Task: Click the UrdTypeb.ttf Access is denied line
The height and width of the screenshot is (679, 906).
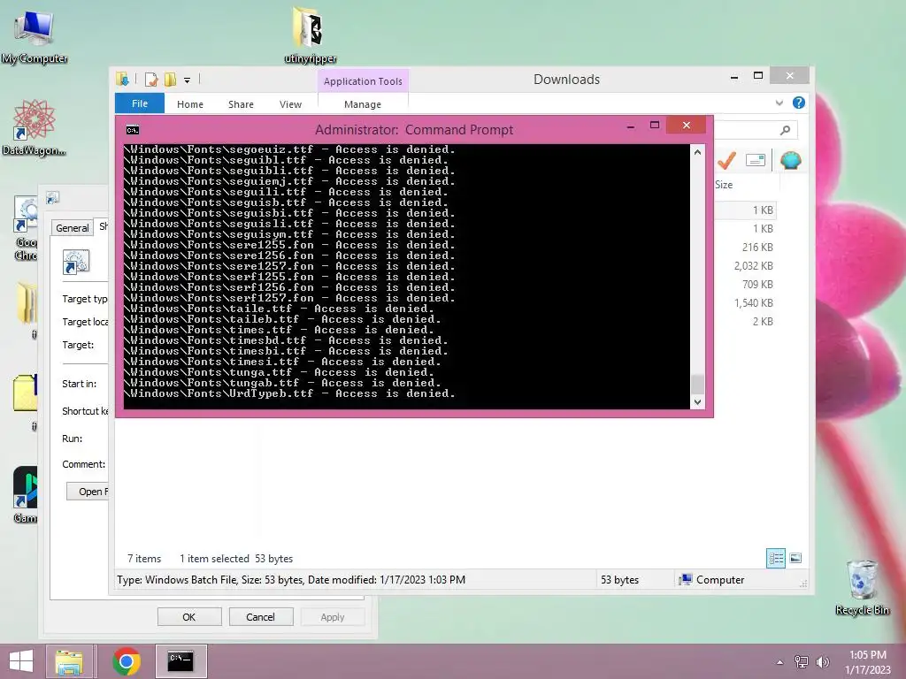Action: click(x=289, y=393)
